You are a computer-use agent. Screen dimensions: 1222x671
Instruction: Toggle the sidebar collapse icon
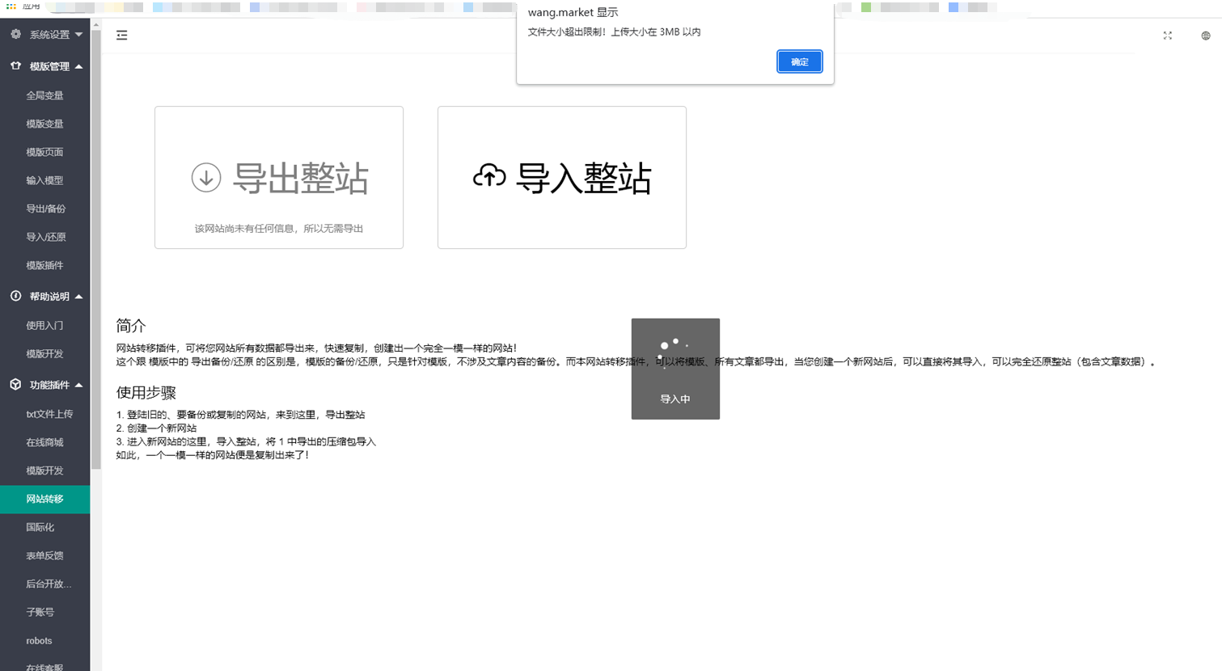point(122,36)
